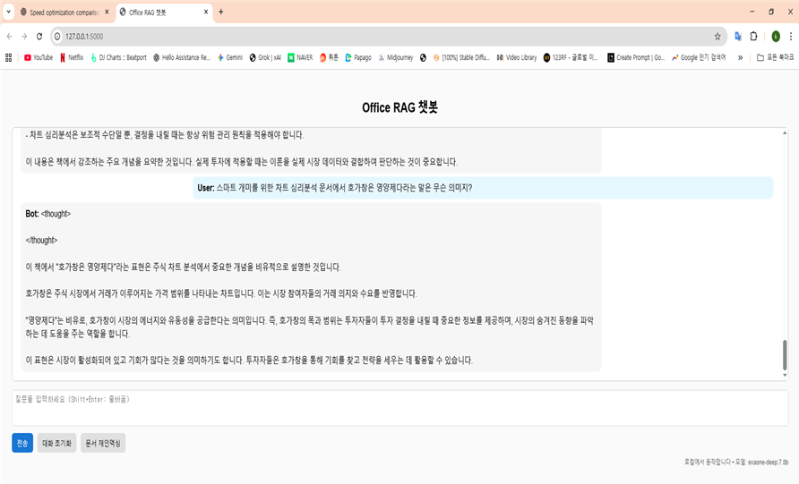Viewport: 799px width, 484px height.
Task: Click the Office RAG 챗봇 heading
Action: (400, 107)
